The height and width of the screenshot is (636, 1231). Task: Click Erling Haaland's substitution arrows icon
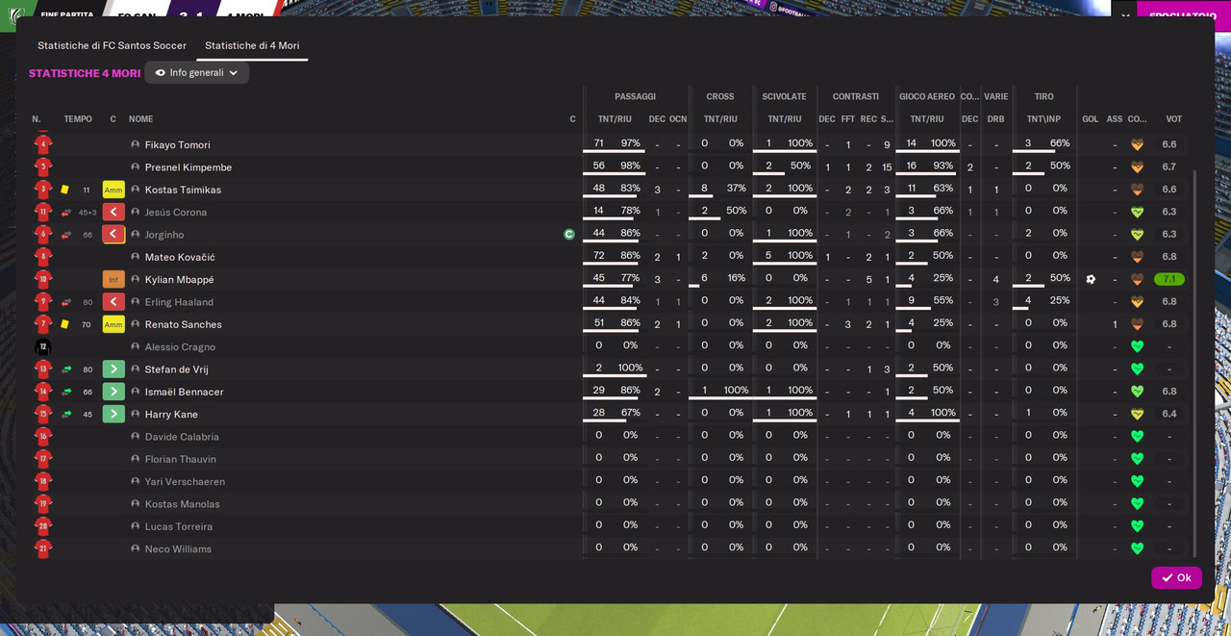click(x=66, y=302)
